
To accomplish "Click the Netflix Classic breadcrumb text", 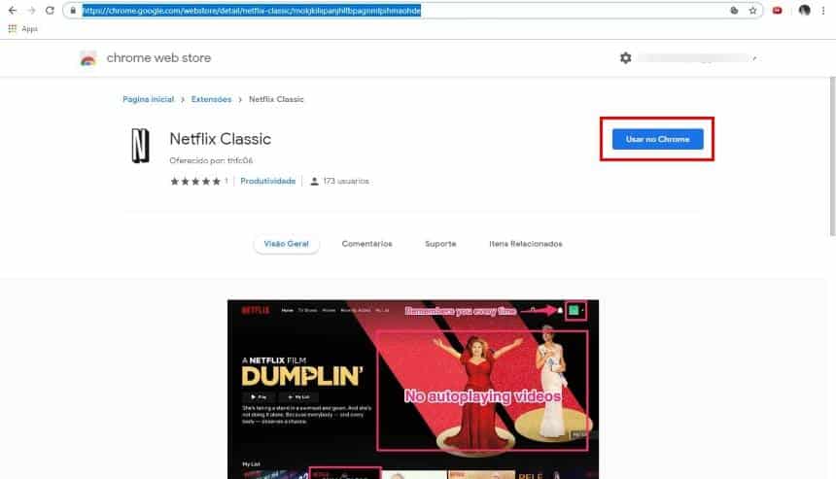I will [276, 100].
